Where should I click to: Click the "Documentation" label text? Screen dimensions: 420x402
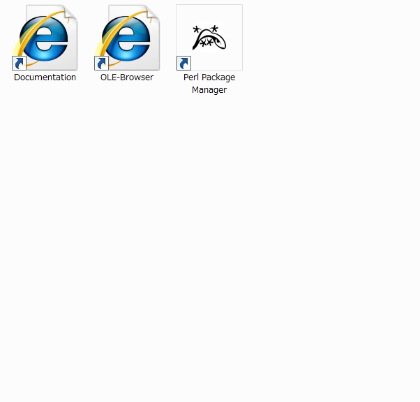[x=45, y=77]
